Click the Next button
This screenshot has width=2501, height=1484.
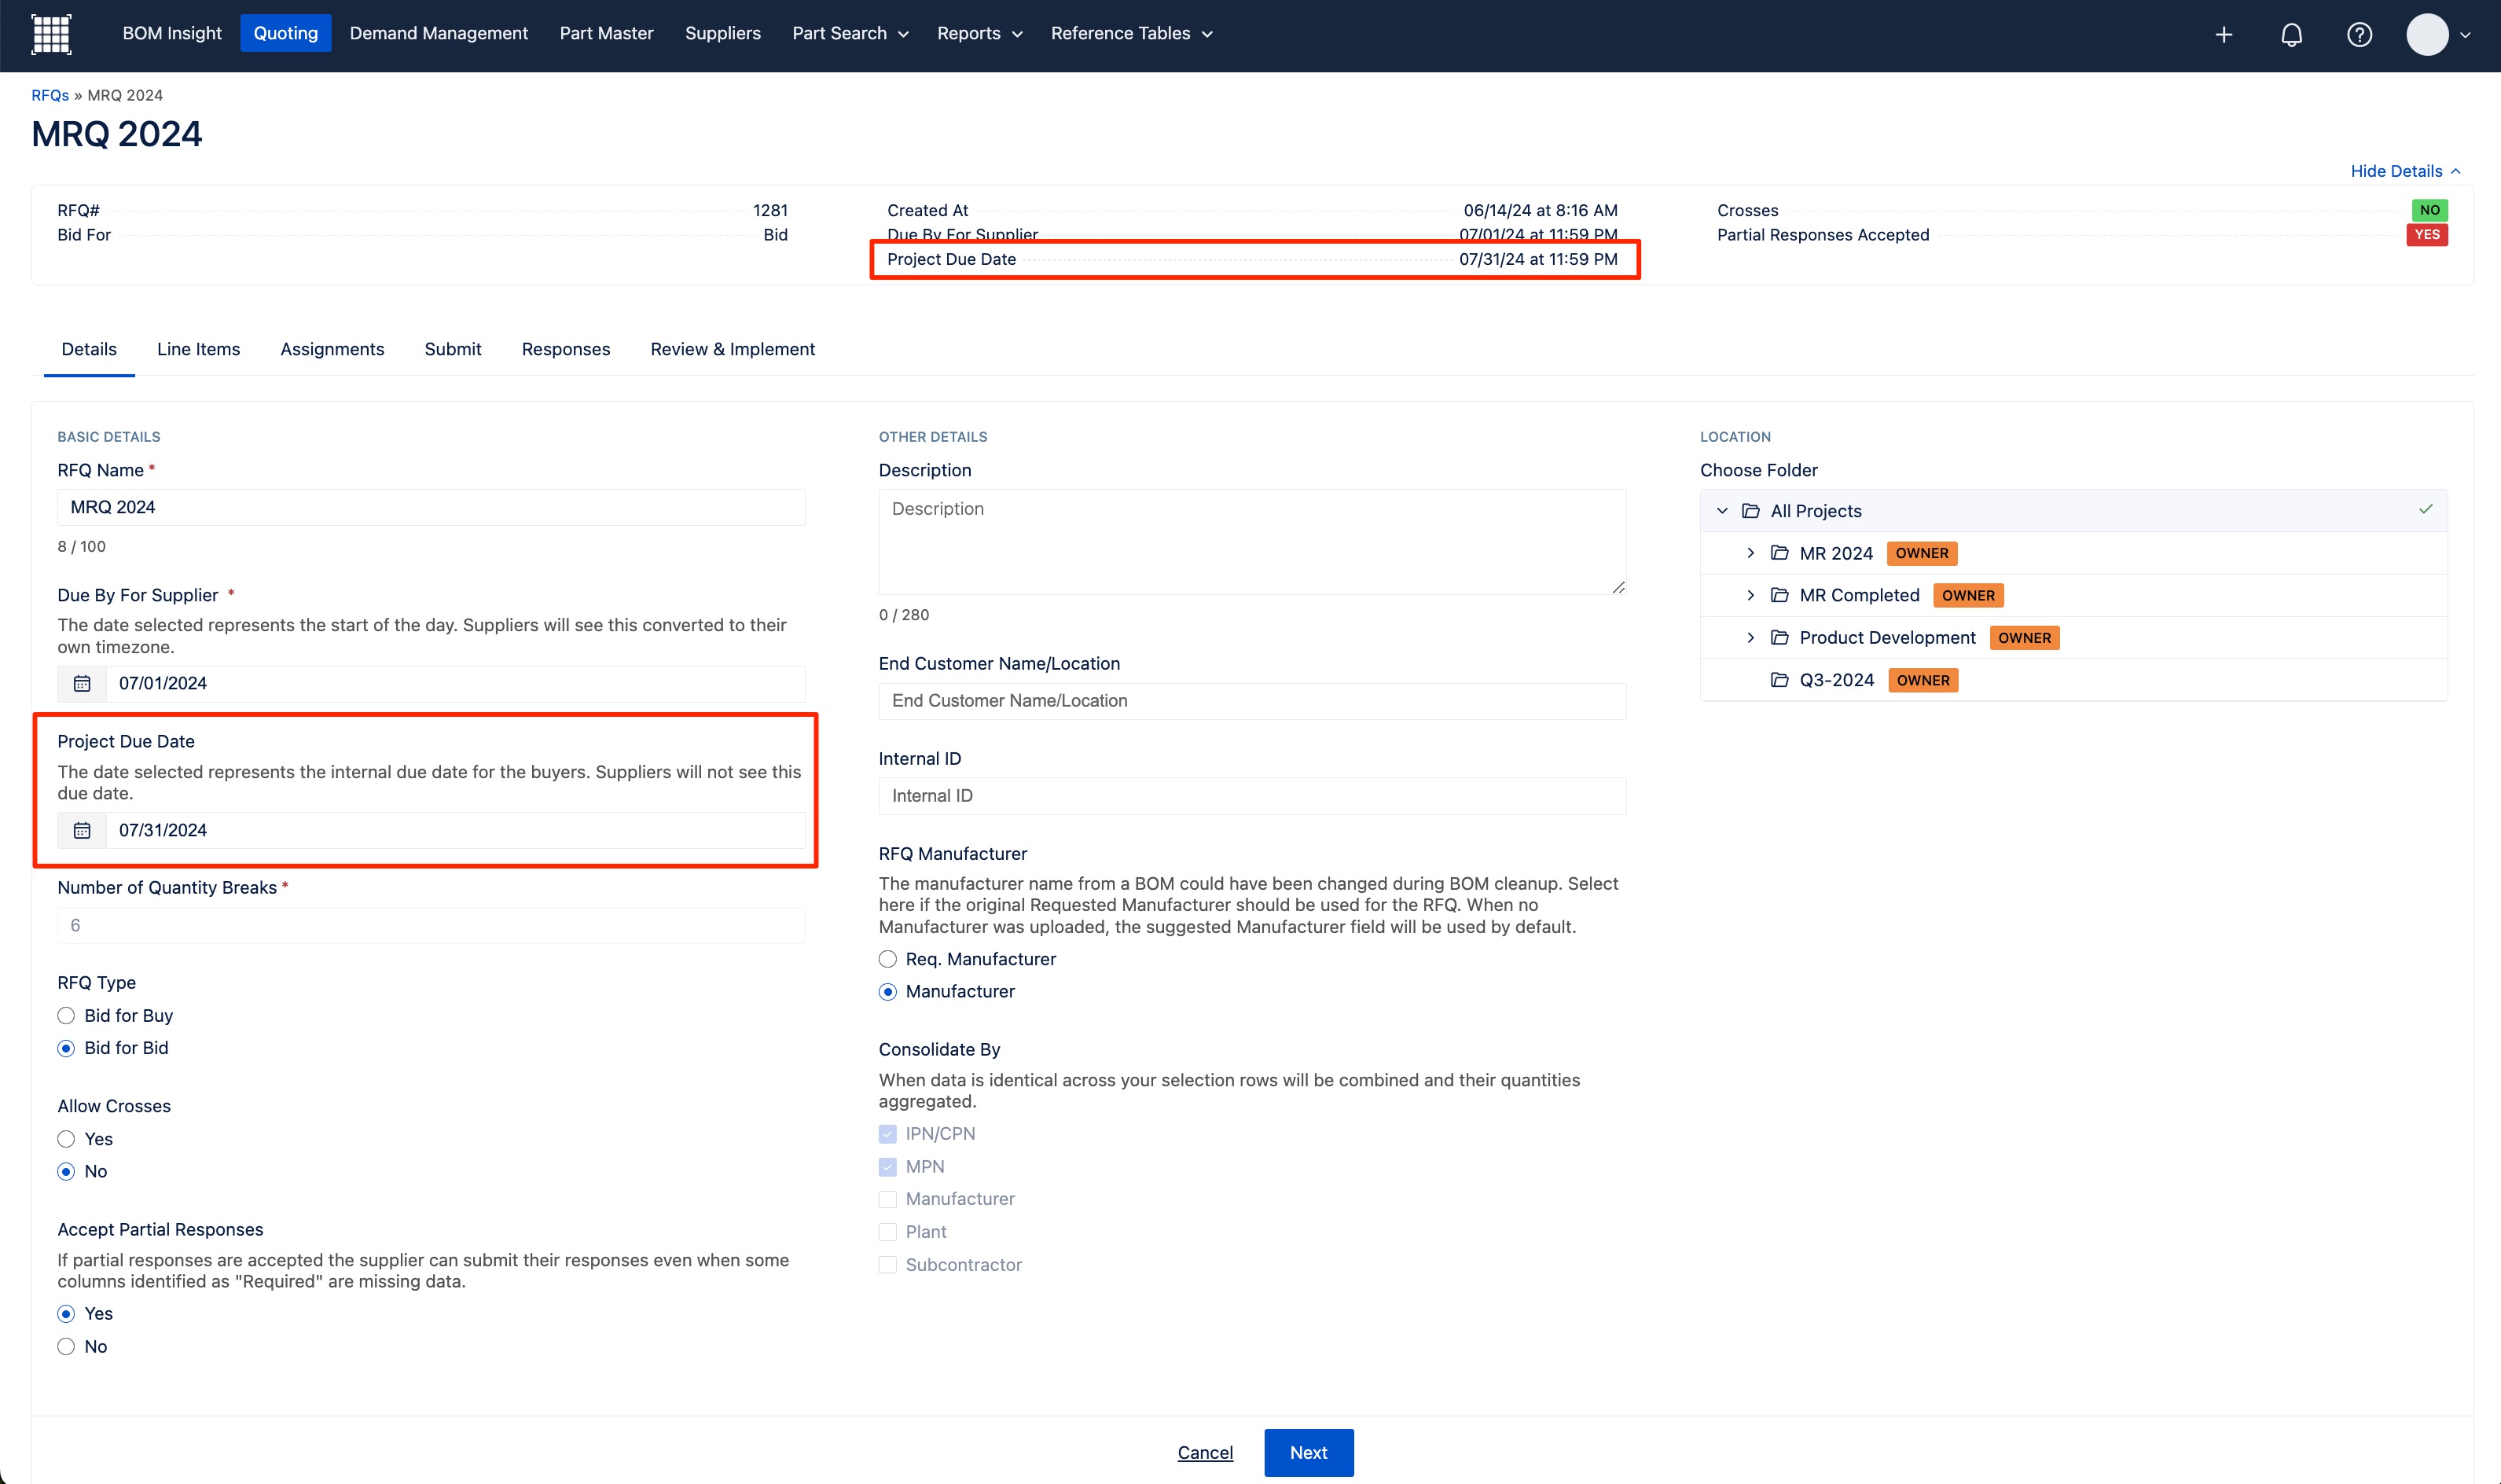tap(1308, 1453)
